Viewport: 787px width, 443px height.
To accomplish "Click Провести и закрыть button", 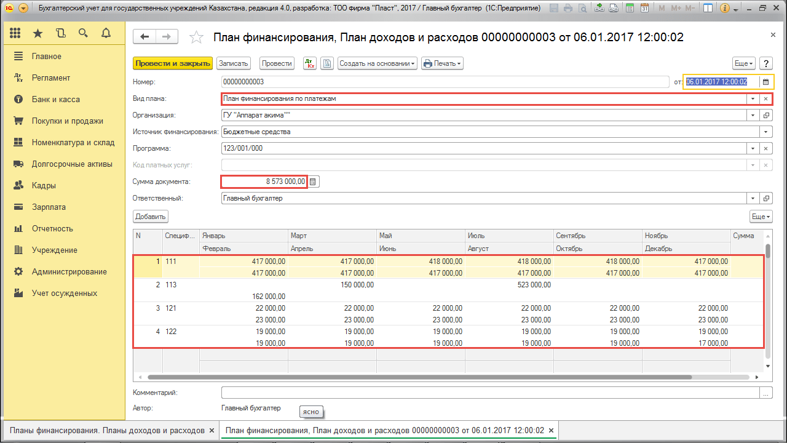I will (x=173, y=63).
